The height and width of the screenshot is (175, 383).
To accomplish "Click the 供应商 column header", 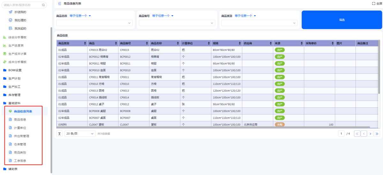I will click(x=257, y=43).
